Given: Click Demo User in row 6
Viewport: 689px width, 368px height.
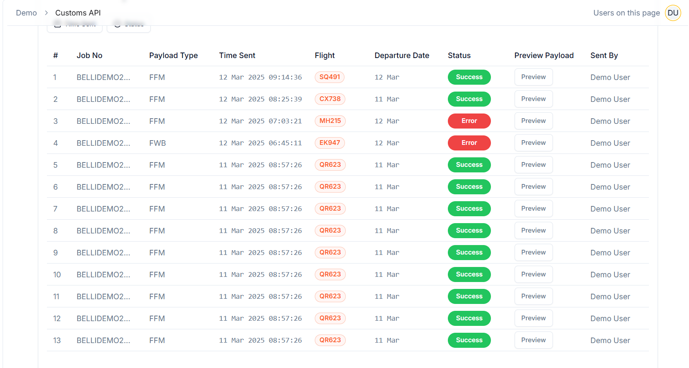Looking at the screenshot, I should coord(610,187).
